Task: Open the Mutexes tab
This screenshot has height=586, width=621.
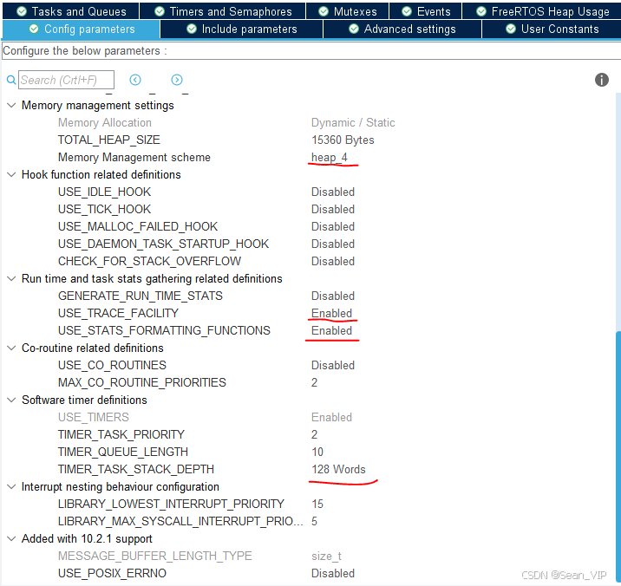Action: pyautogui.click(x=347, y=11)
